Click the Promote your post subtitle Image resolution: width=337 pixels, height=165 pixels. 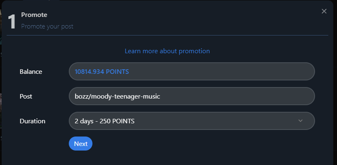coord(47,27)
